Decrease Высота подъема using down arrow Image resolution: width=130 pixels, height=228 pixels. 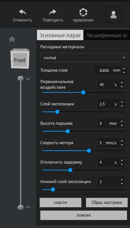point(122,126)
